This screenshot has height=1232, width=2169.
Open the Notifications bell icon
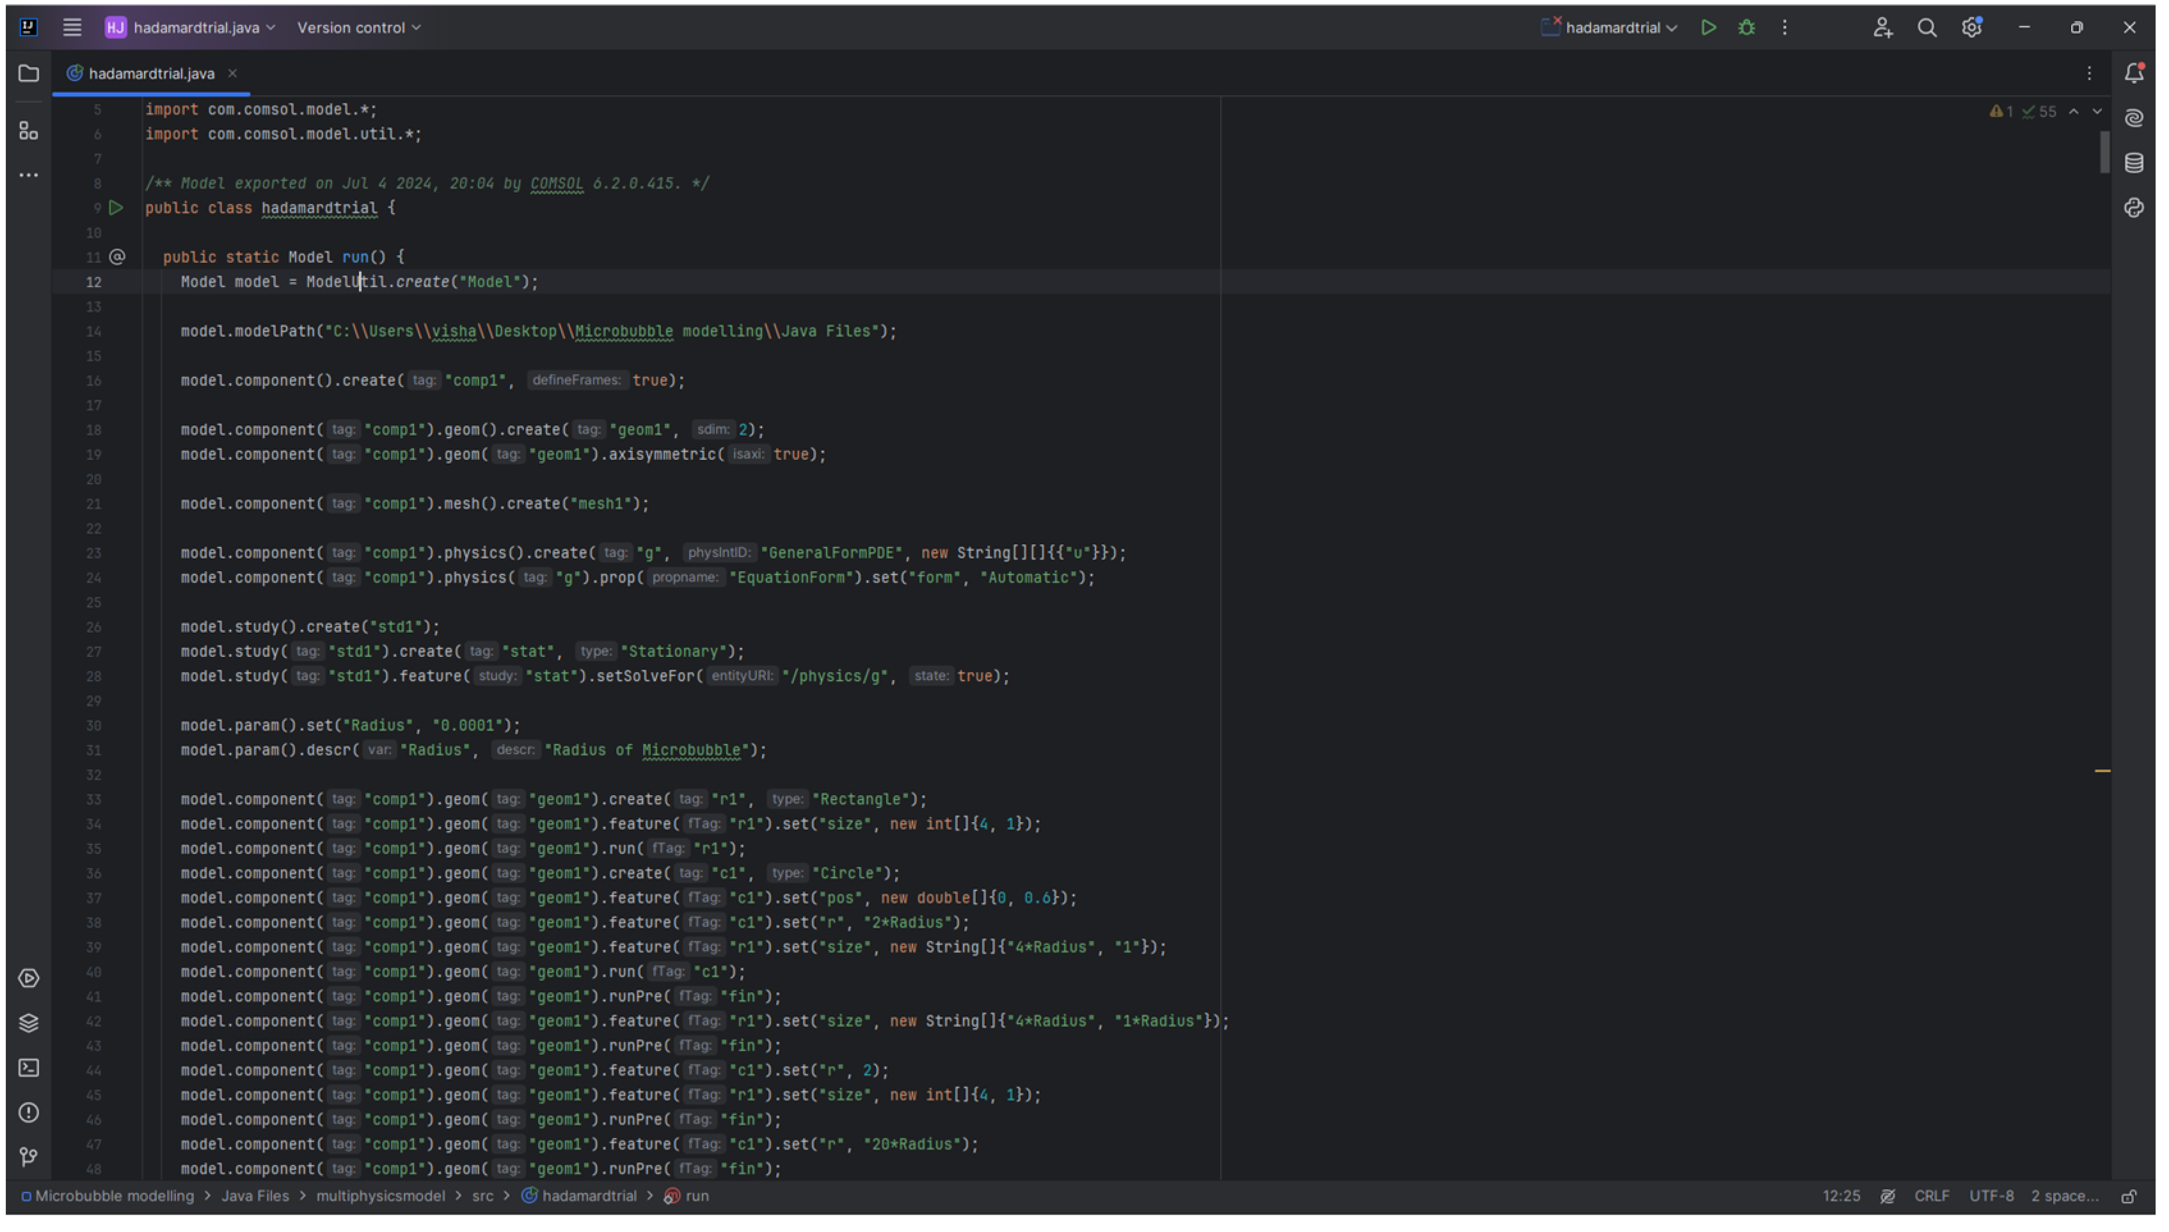tap(2133, 74)
